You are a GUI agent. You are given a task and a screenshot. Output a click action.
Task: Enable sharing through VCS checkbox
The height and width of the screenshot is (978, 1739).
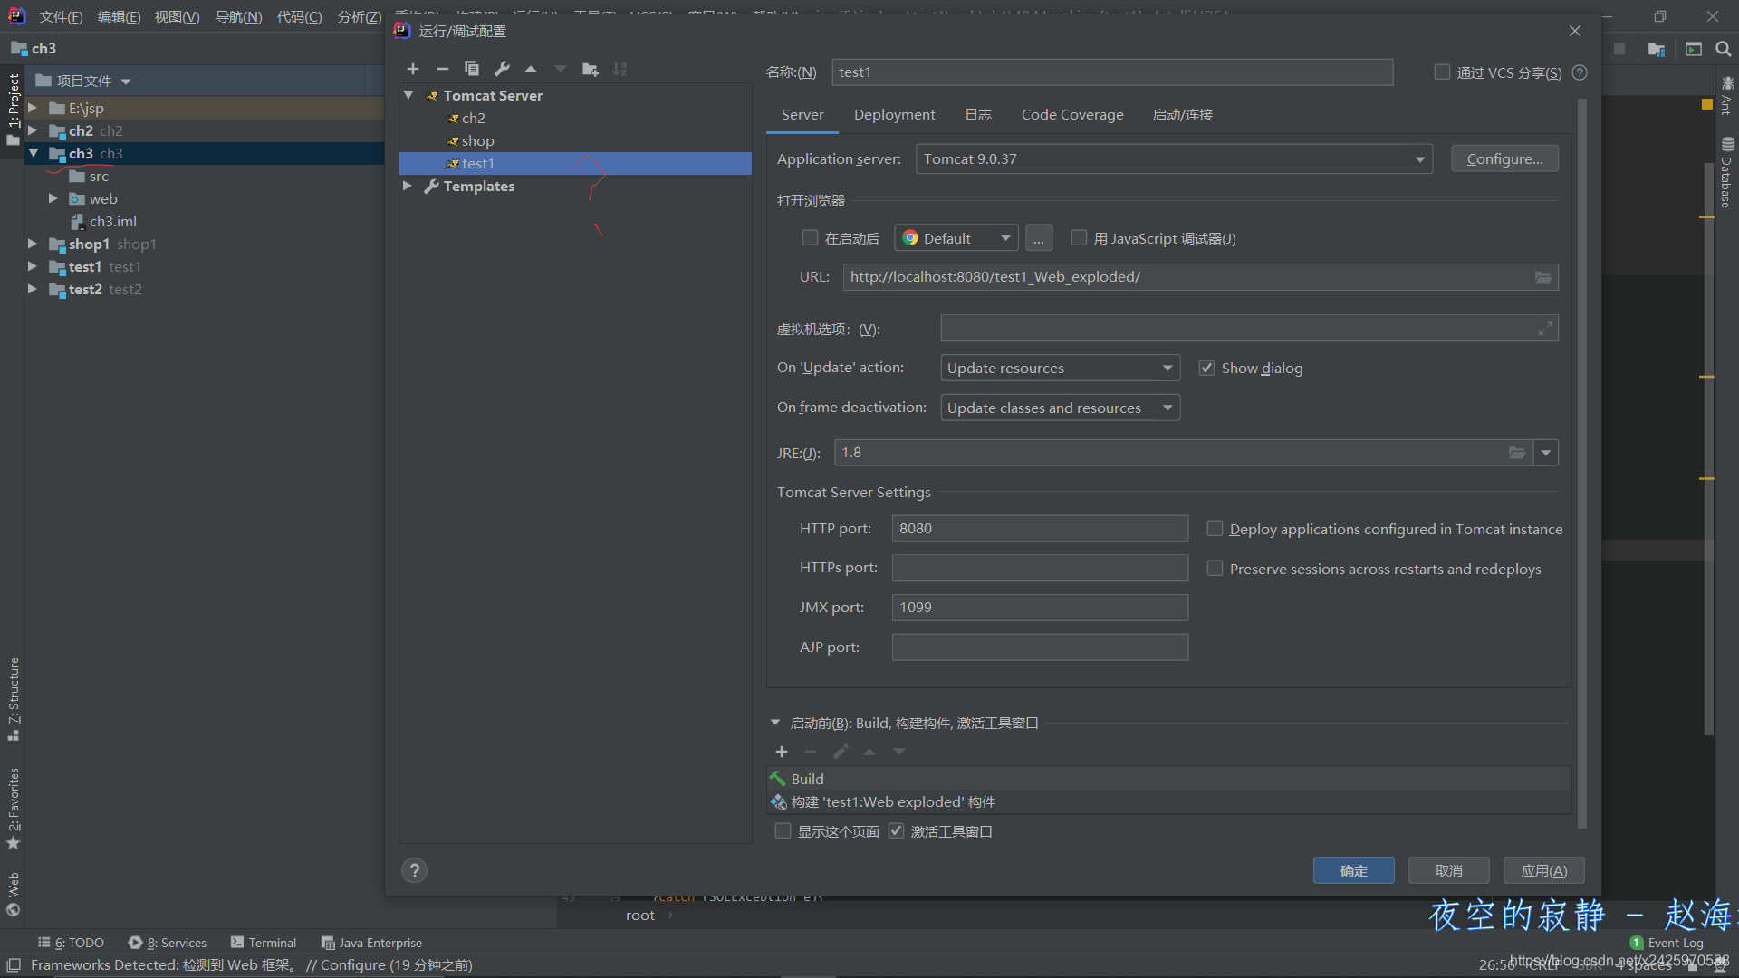pyautogui.click(x=1442, y=72)
